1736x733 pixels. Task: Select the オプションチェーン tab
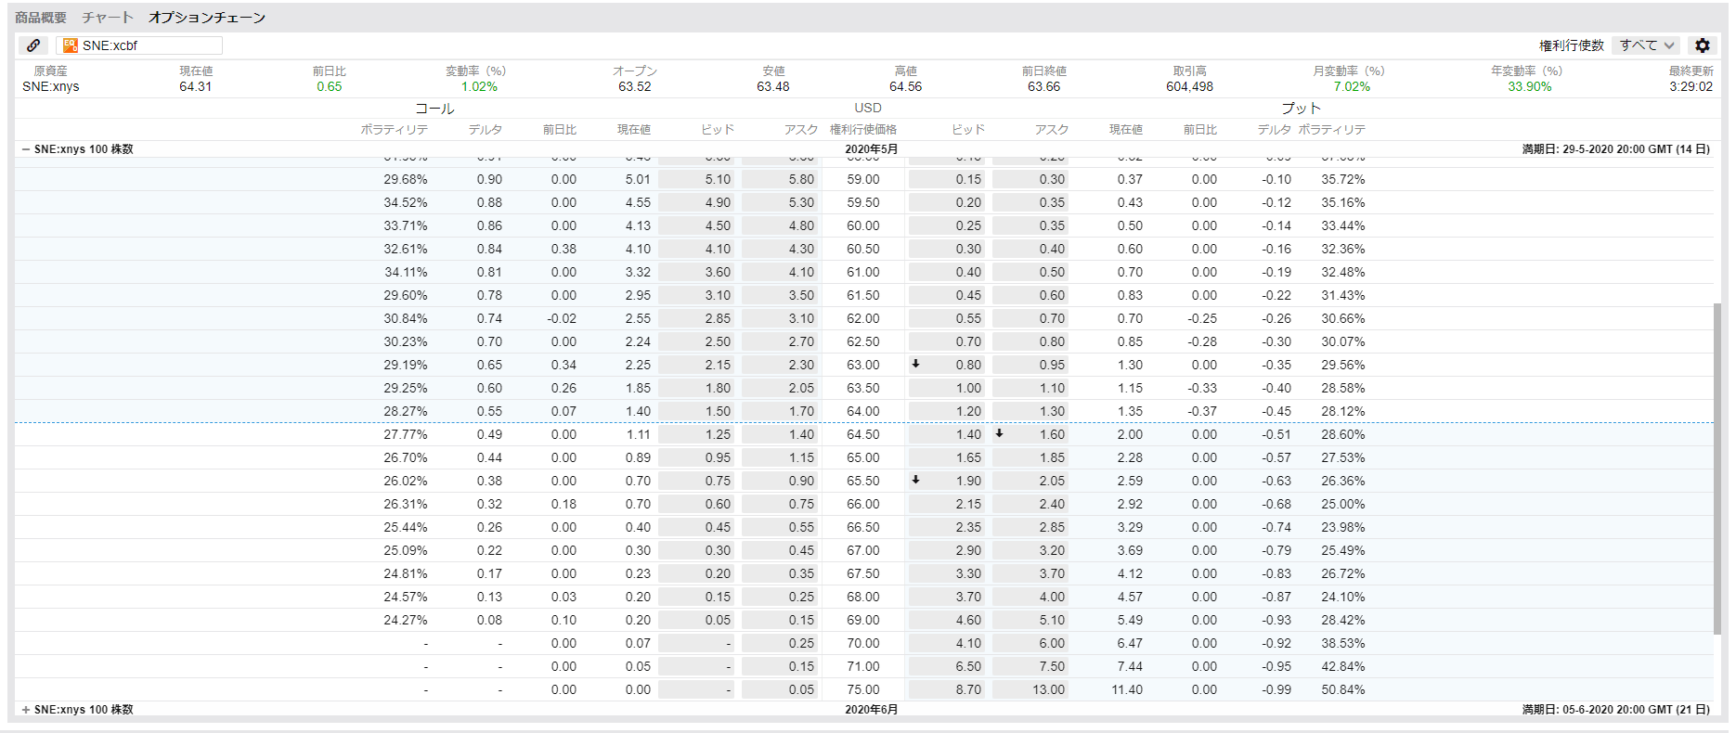(207, 18)
